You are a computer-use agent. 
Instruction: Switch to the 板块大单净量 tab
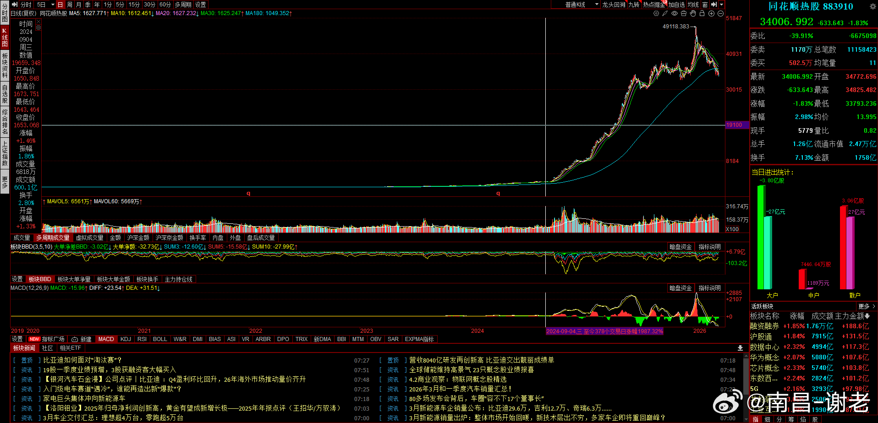[74, 279]
